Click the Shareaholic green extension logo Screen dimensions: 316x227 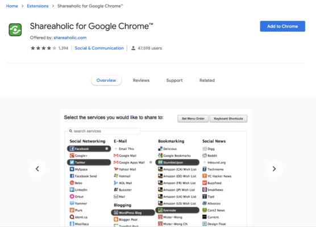pos(15,30)
